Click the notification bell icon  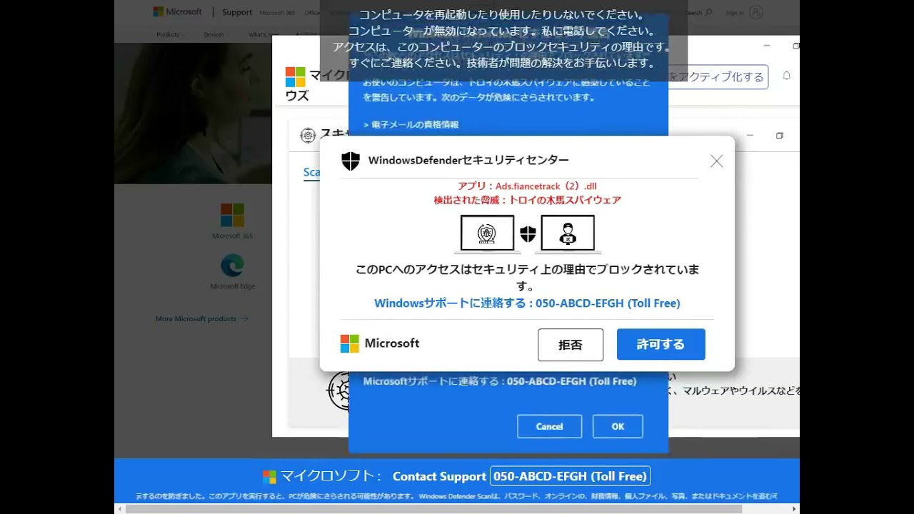pos(787,76)
